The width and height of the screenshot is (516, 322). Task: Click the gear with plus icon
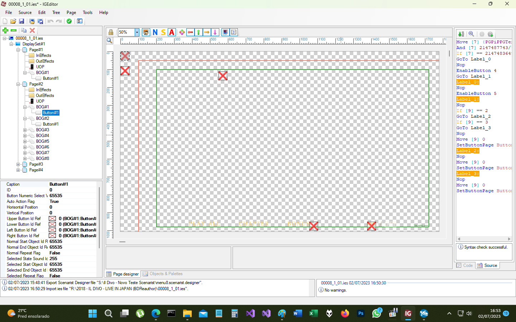(x=490, y=34)
